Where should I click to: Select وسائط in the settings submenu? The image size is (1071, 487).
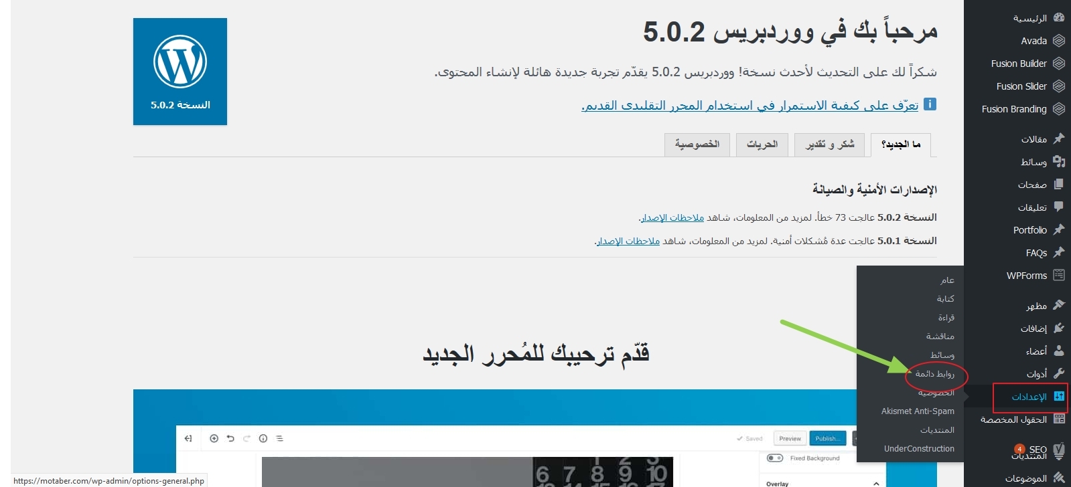942,355
